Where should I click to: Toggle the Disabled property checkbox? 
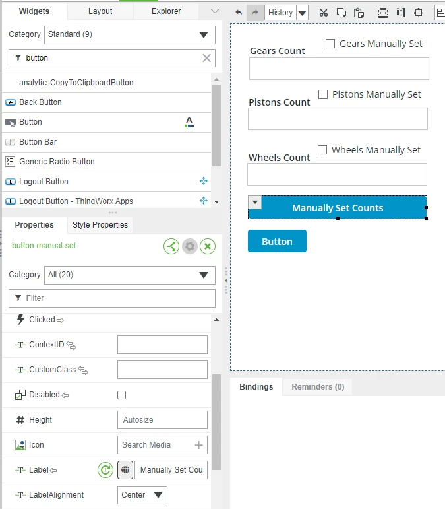pyautogui.click(x=121, y=395)
